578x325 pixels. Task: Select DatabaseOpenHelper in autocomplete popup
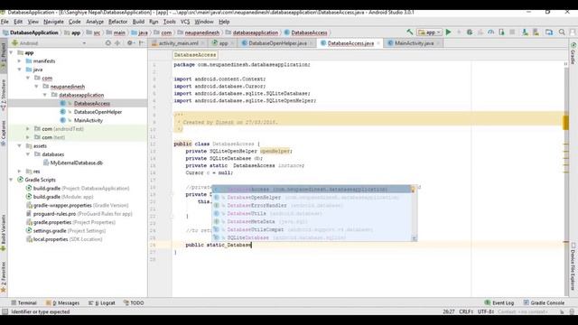pos(312,198)
